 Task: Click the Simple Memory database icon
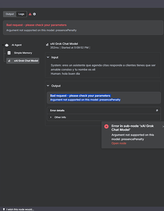[x=9, y=53]
